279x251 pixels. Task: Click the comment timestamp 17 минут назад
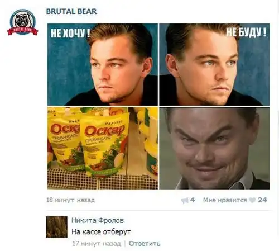[x=97, y=244]
